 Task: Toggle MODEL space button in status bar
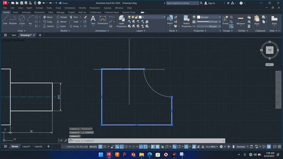(93, 147)
